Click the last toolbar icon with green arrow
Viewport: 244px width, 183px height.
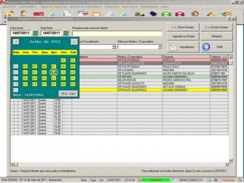click(x=226, y=14)
